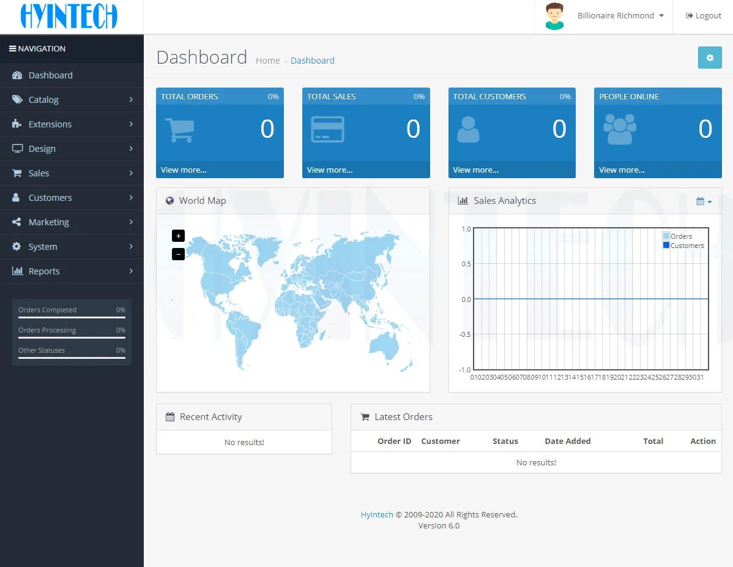Open the NAVIGATION hamburger menu icon
Image resolution: width=733 pixels, height=567 pixels.
coord(12,48)
